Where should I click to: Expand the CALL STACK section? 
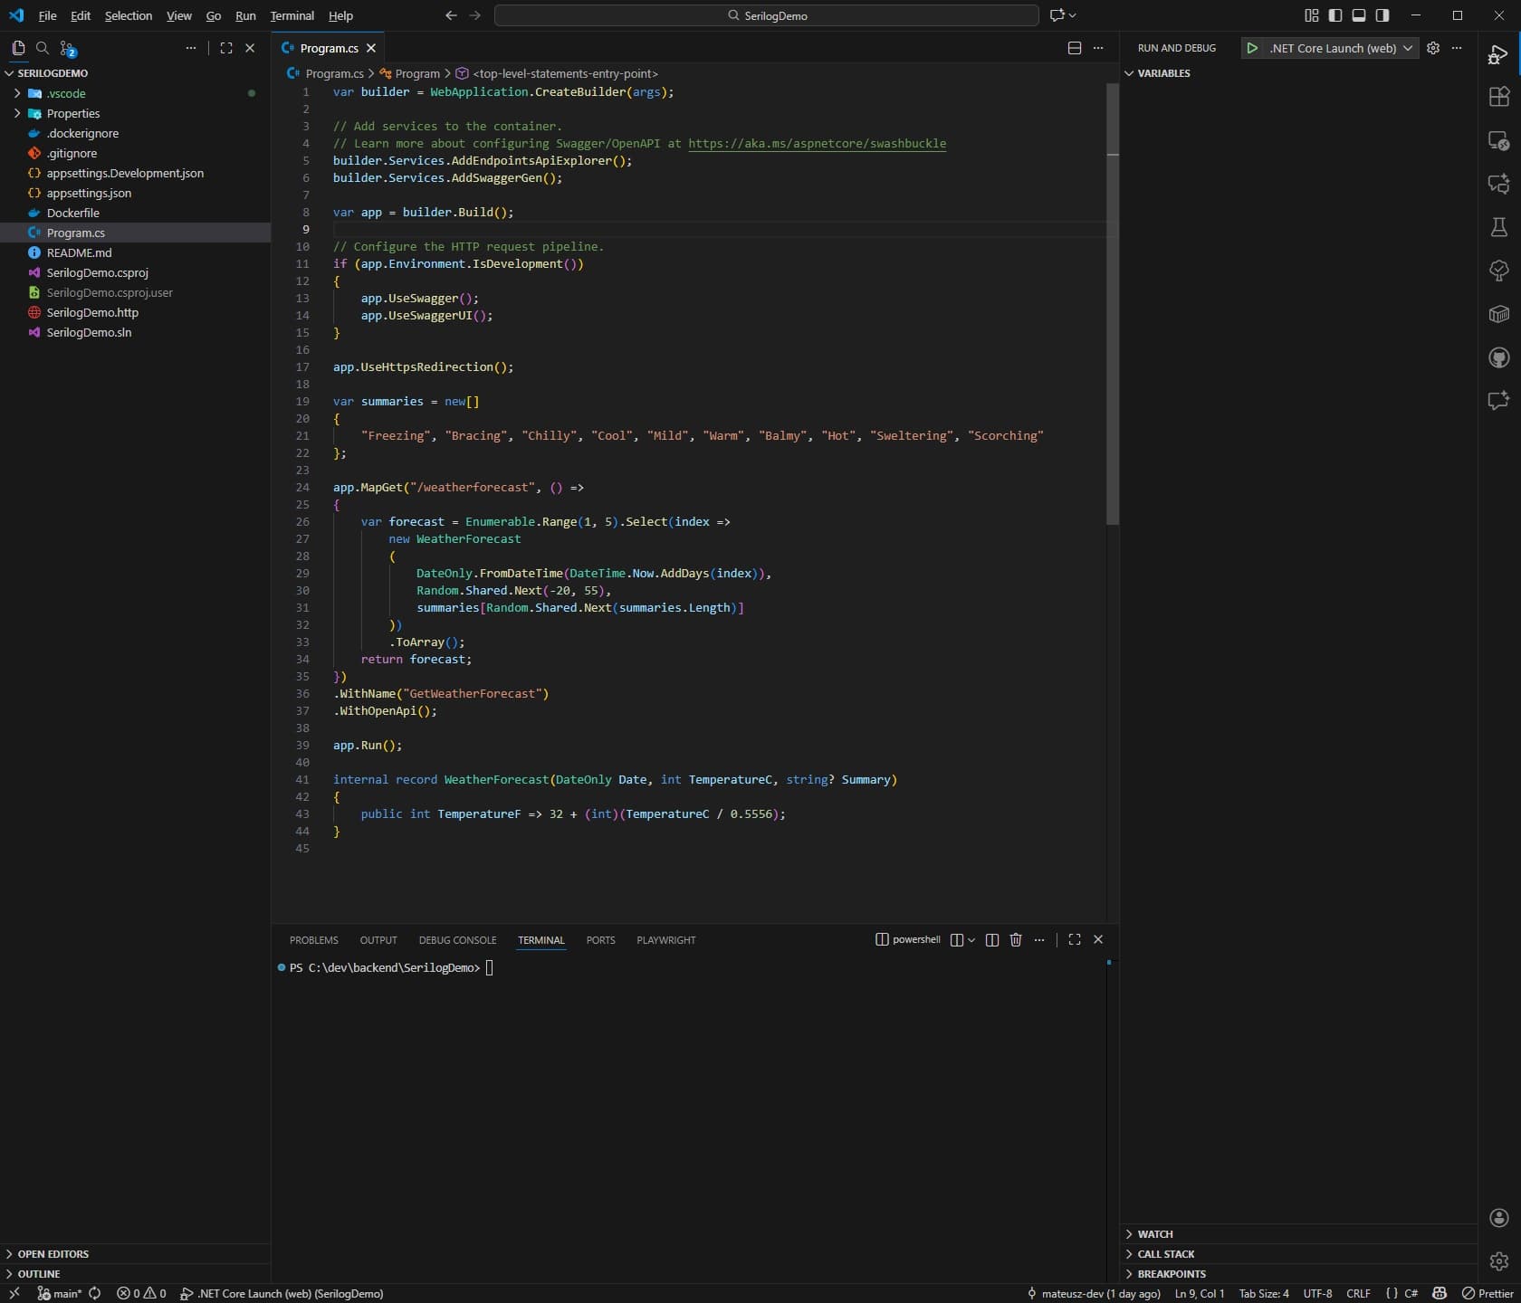tap(1166, 1253)
